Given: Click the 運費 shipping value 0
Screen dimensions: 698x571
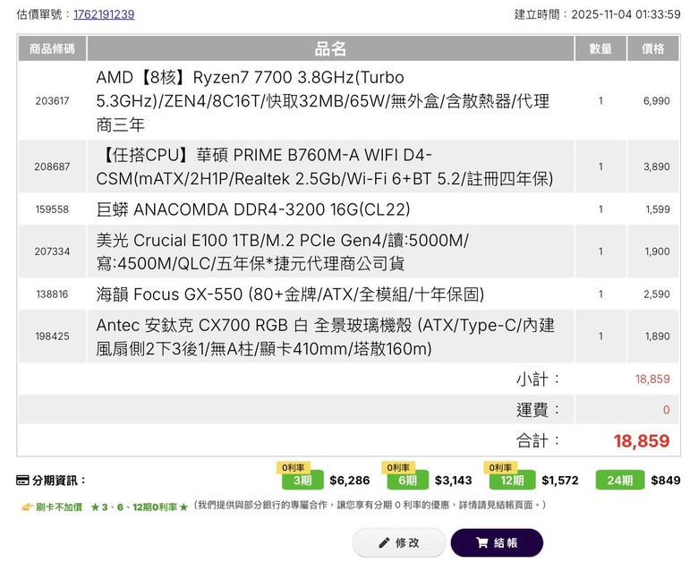Looking at the screenshot, I should 666,410.
